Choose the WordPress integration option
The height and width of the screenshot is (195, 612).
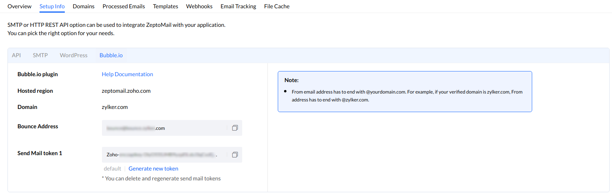(73, 55)
